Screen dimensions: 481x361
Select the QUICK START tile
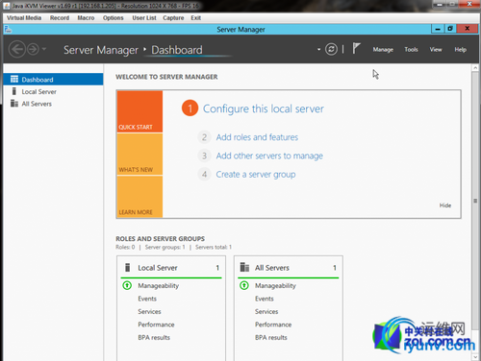tap(139, 111)
